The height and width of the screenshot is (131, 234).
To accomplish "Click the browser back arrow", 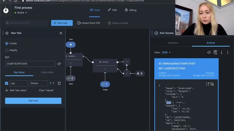I will (4, 1).
